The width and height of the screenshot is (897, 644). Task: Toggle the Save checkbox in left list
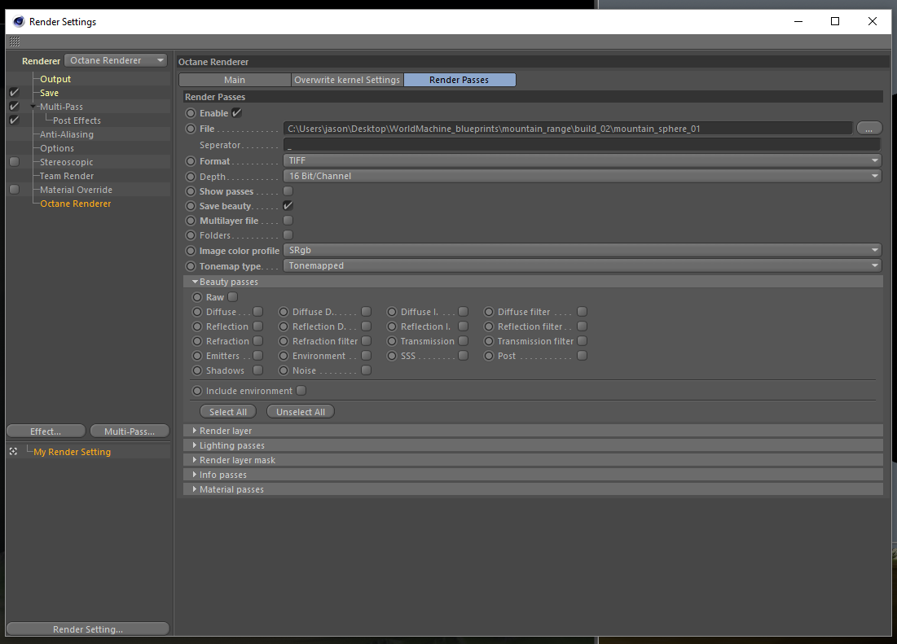[15, 93]
